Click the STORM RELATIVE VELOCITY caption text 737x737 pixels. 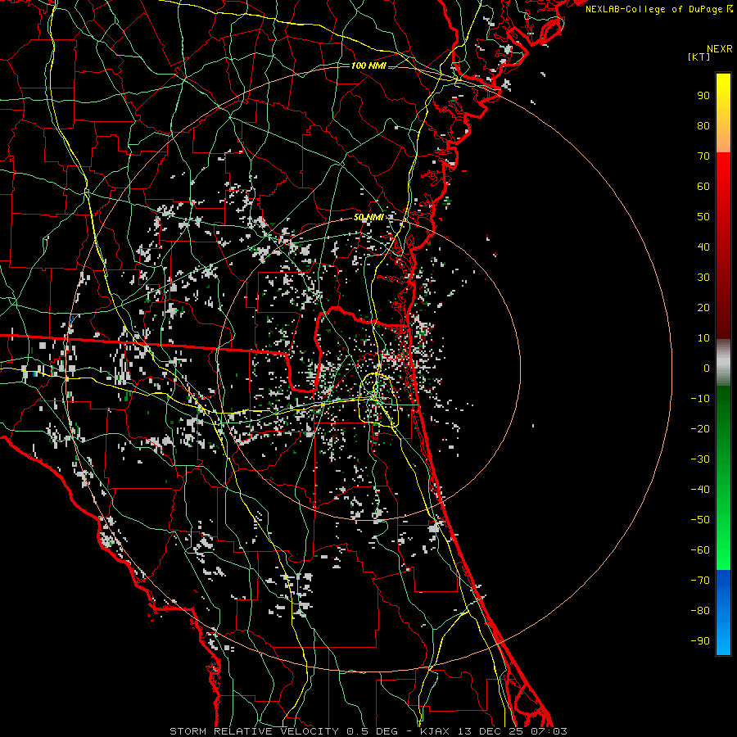[254, 731]
